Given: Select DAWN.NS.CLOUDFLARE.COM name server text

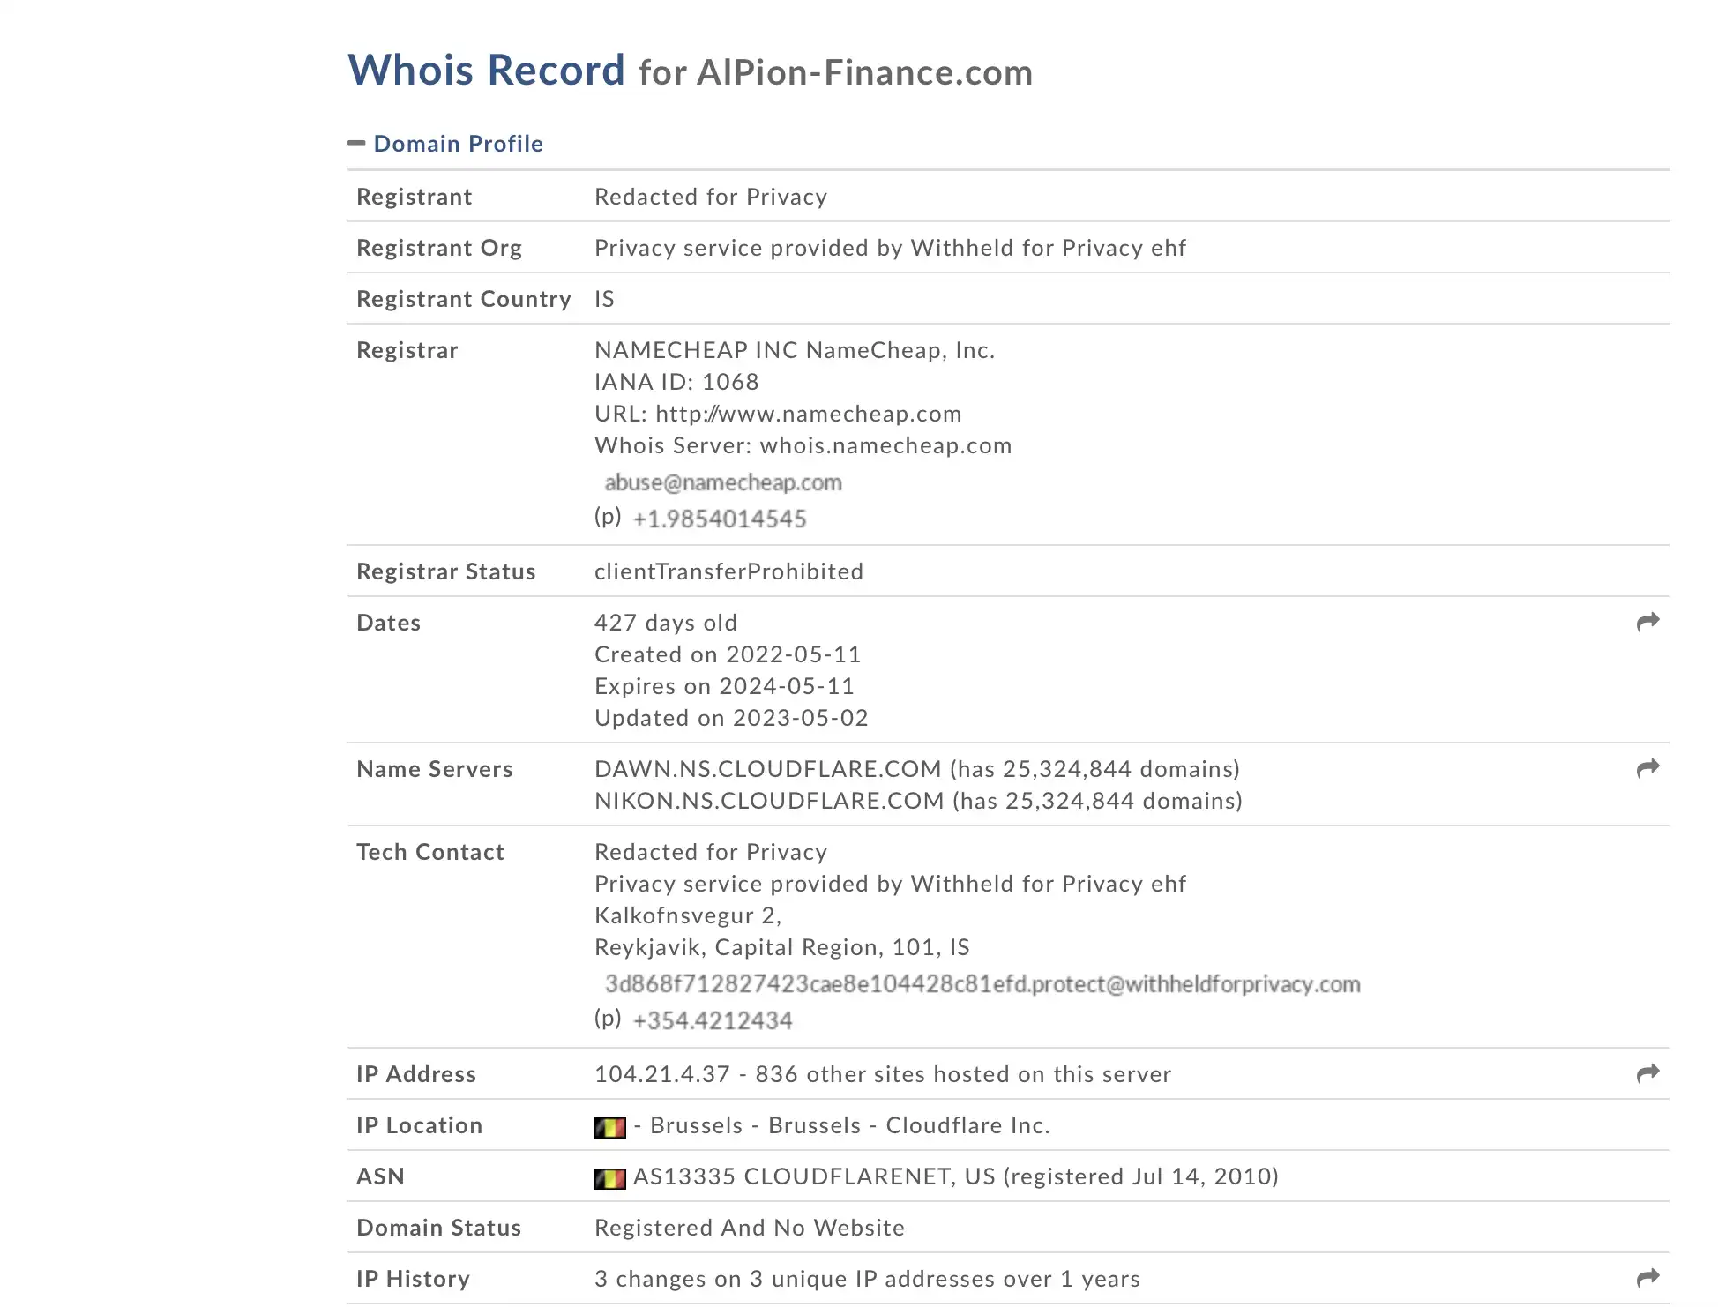Looking at the screenshot, I should (x=768, y=769).
